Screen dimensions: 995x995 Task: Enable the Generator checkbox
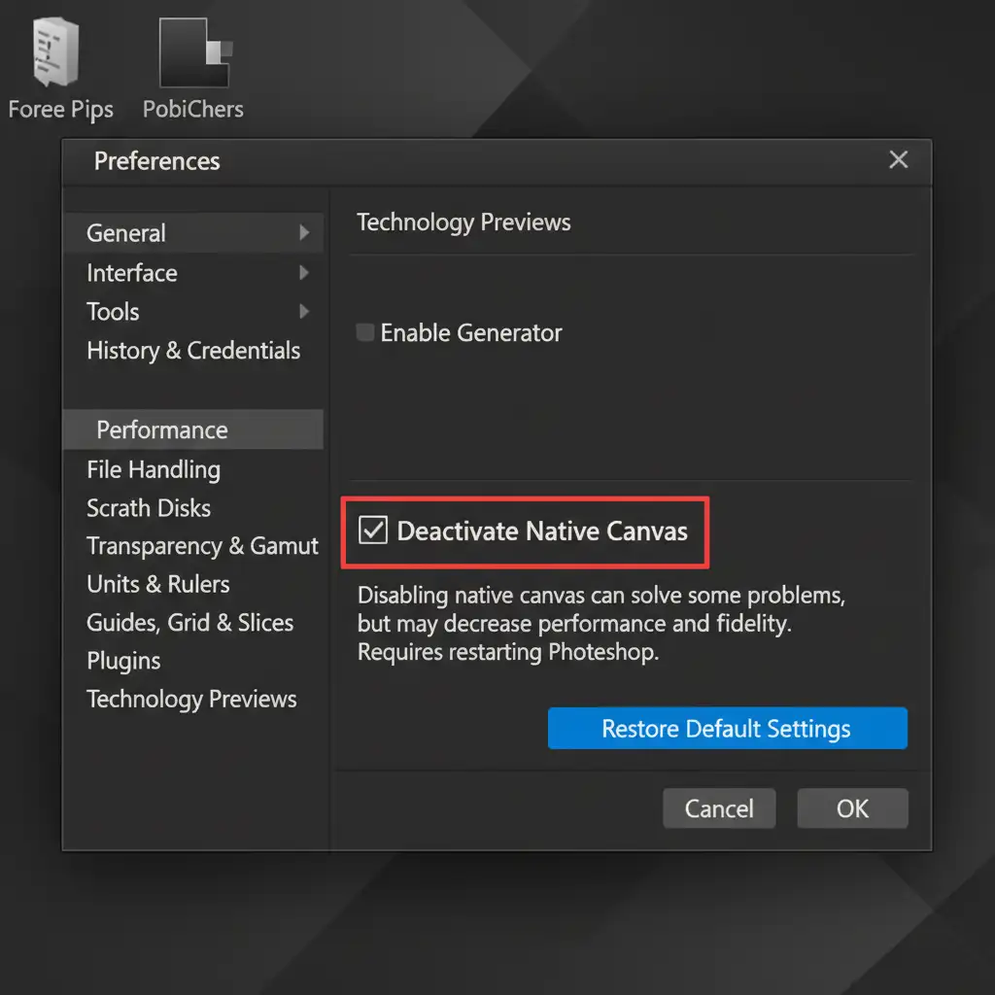coord(366,333)
